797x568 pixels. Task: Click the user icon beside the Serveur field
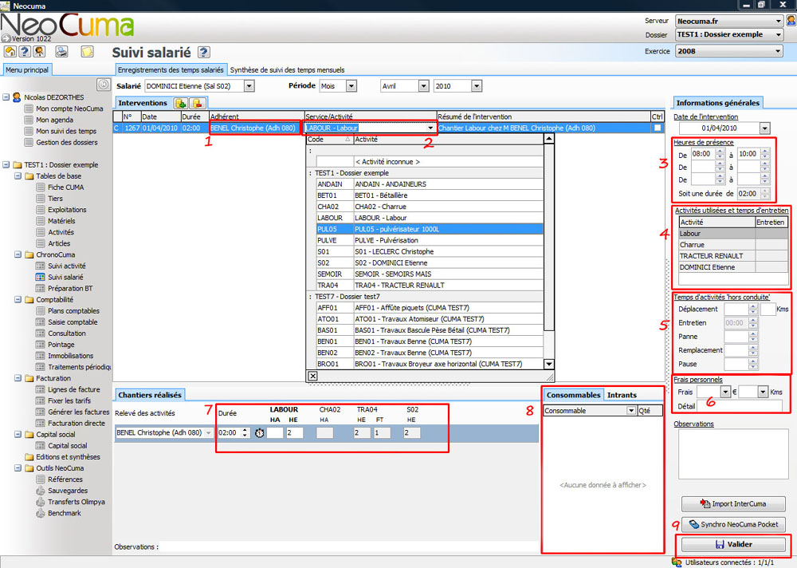(791, 21)
